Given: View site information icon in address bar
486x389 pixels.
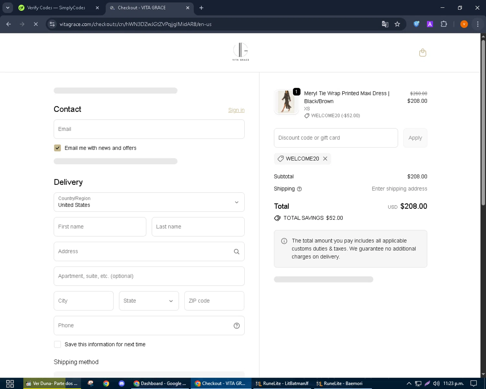Looking at the screenshot, I should (52, 24).
